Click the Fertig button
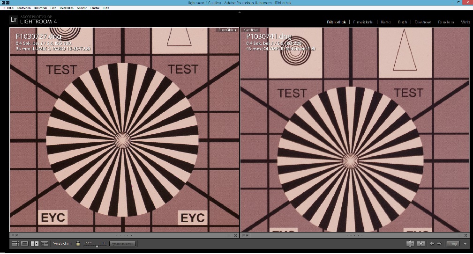 [453, 243]
